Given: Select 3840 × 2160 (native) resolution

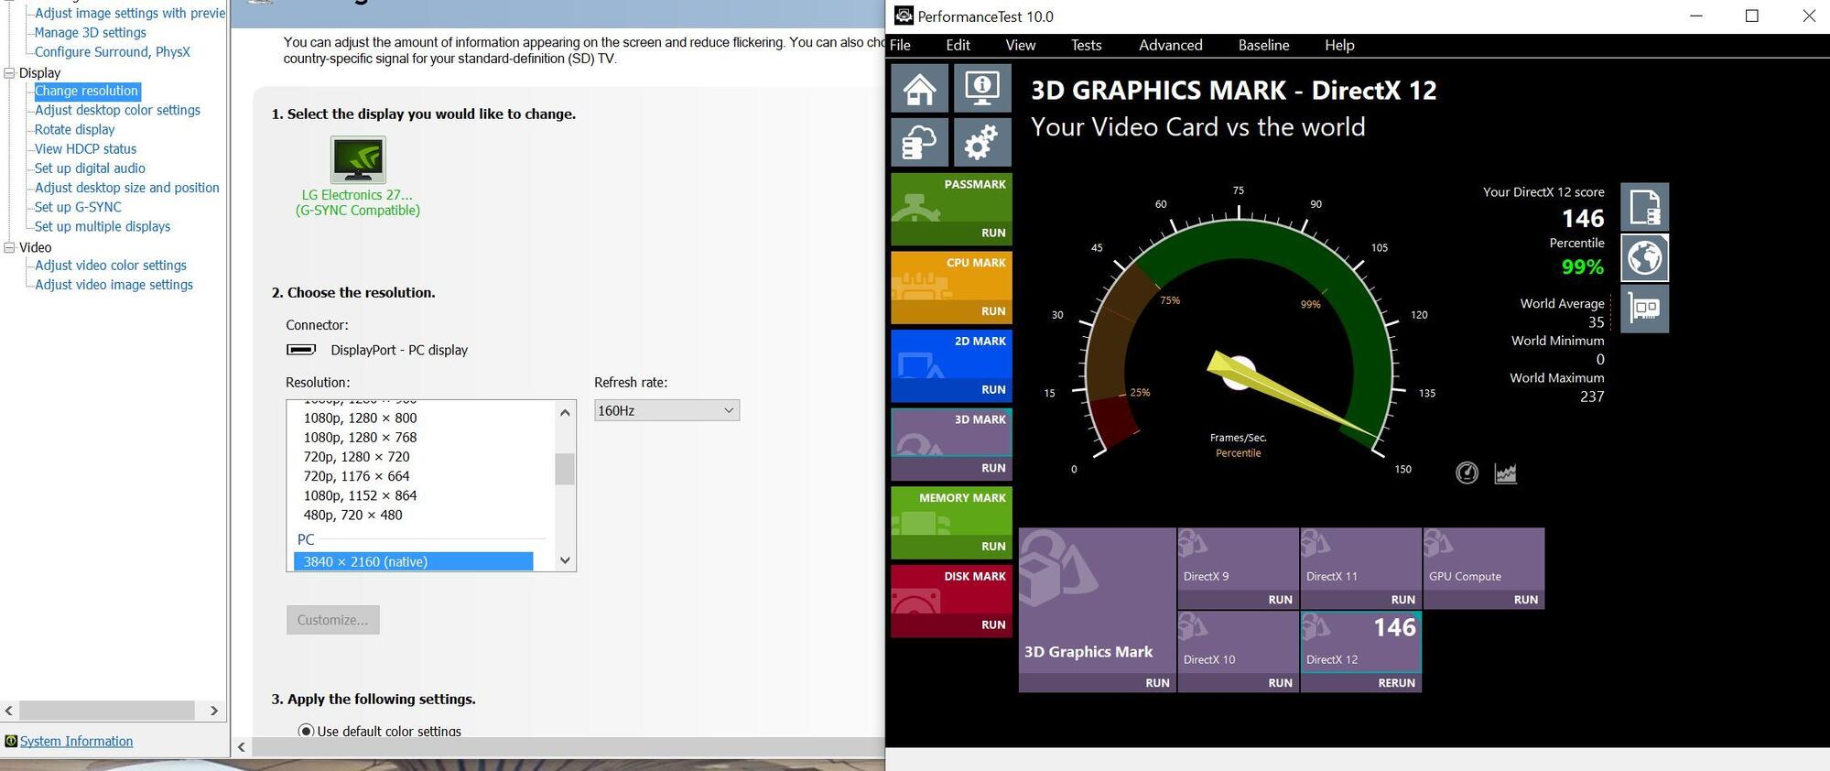Looking at the screenshot, I should pos(413,561).
